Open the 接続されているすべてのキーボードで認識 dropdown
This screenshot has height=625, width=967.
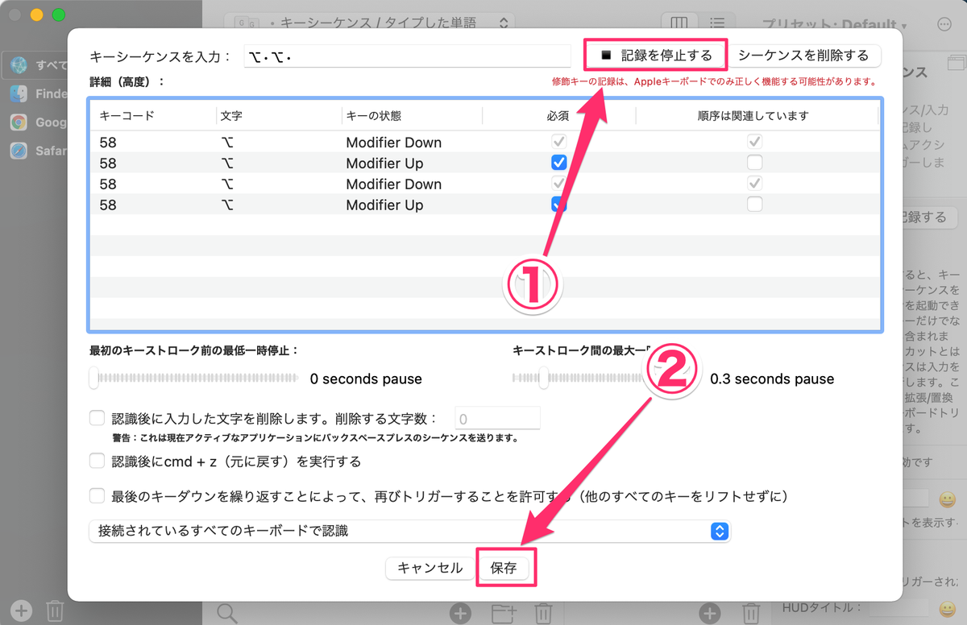(720, 532)
